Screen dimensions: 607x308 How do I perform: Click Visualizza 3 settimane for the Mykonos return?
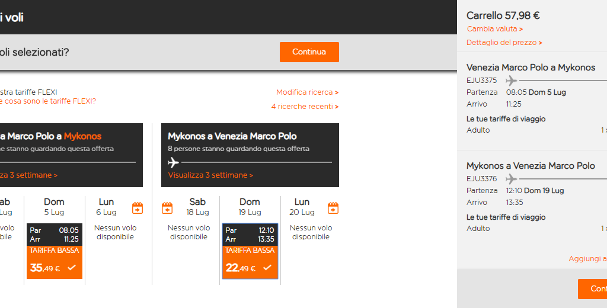point(210,175)
